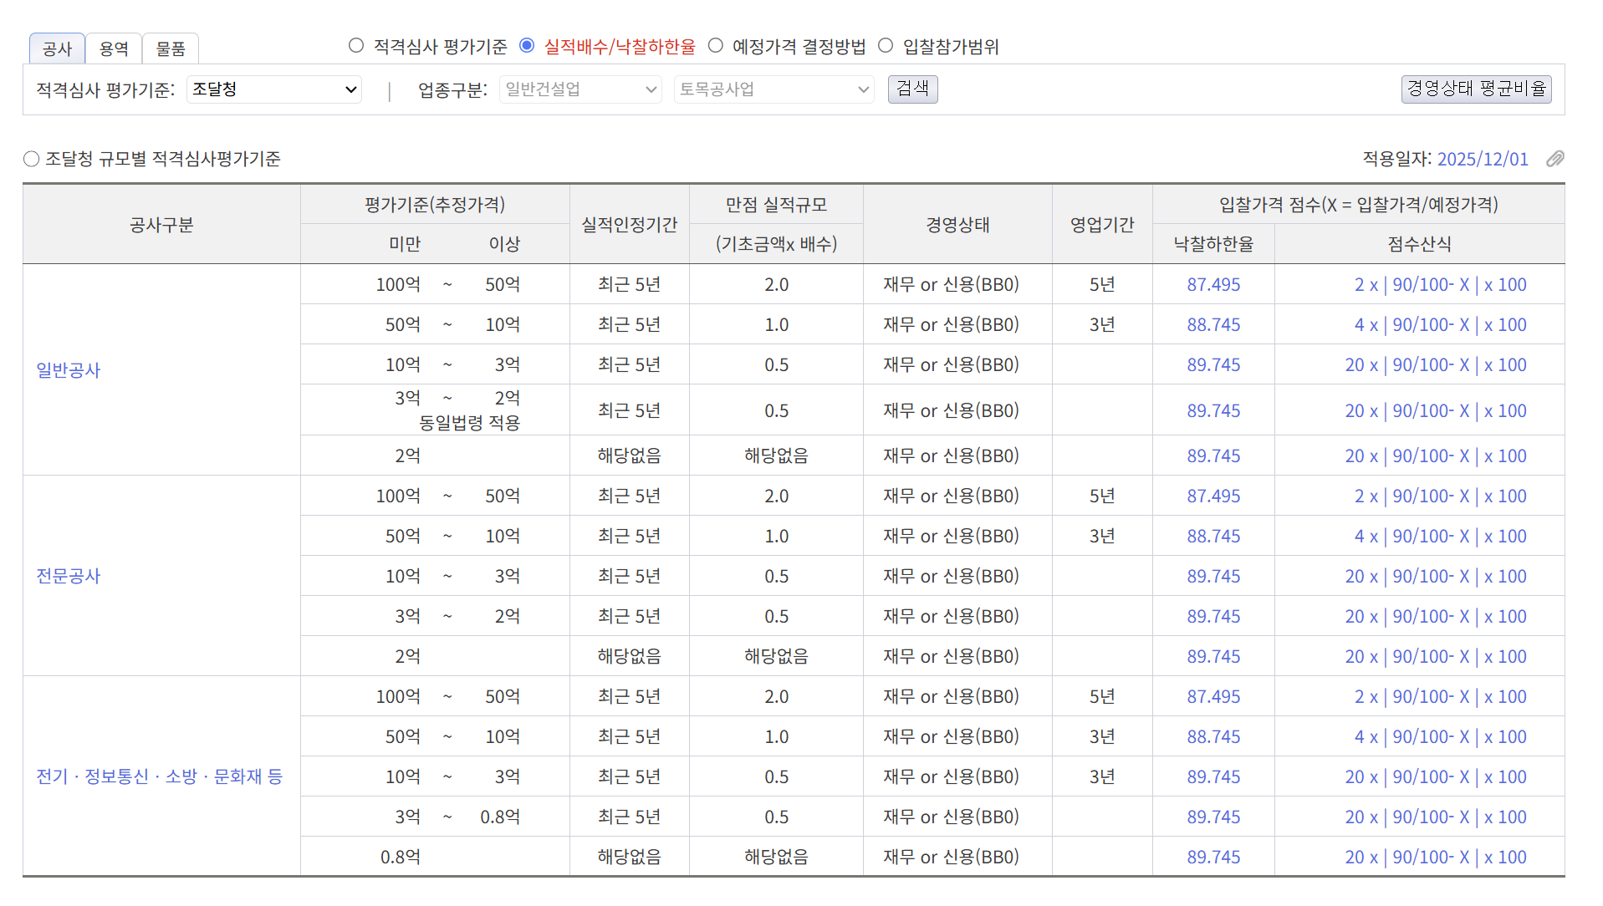Click 해당없음 실적인정기간 in 전문공사 2억 row
Screen dimensions: 1603x906
[630, 657]
